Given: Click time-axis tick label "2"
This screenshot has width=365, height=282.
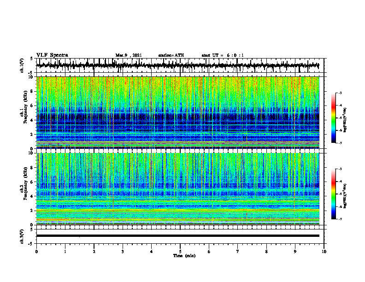Looking at the screenshot, I should [x=94, y=252].
